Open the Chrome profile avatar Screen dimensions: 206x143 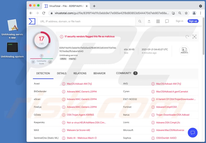[194, 13]
